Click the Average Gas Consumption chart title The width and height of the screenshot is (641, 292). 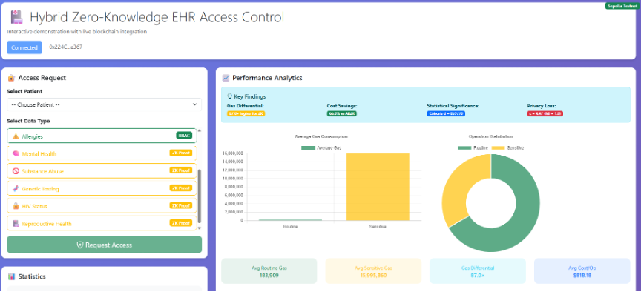click(321, 136)
